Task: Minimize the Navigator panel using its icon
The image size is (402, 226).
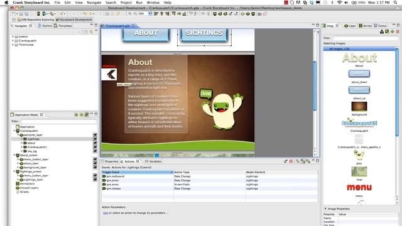Action: pyautogui.click(x=92, y=25)
